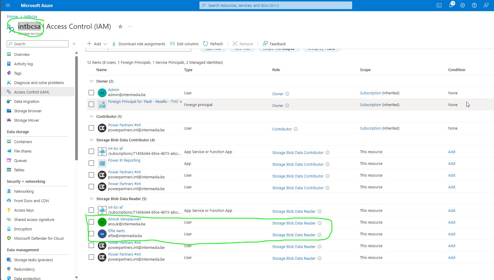Collapse the Storage Blob Data Reader (5) group
The image size is (494, 280).
point(92,199)
